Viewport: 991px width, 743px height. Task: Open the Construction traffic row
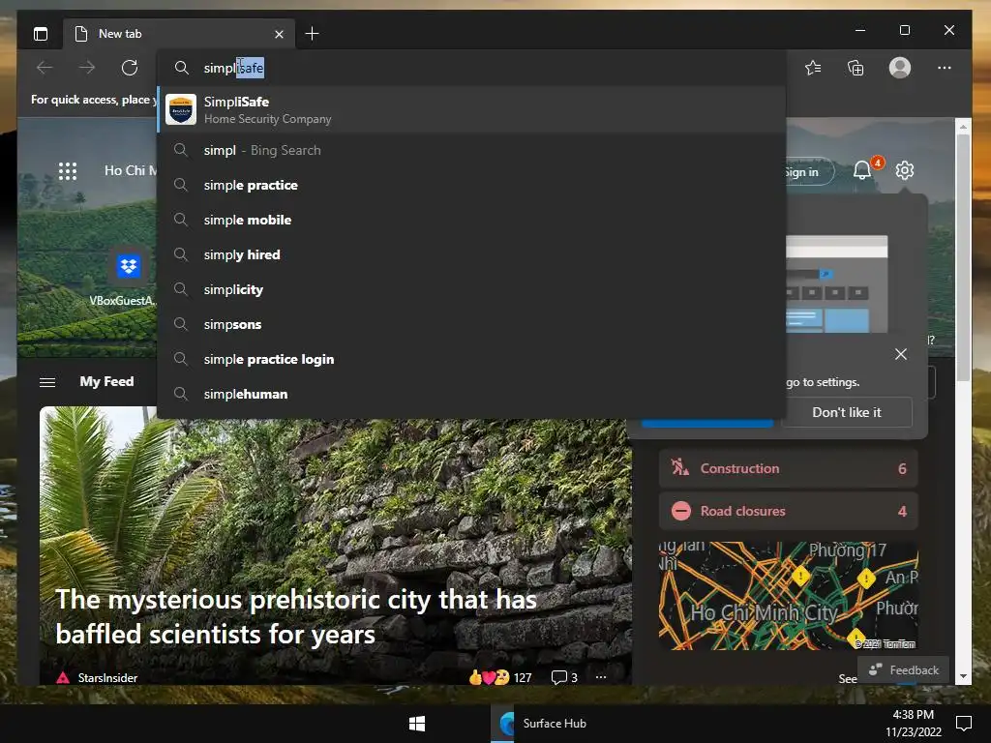[788, 468]
